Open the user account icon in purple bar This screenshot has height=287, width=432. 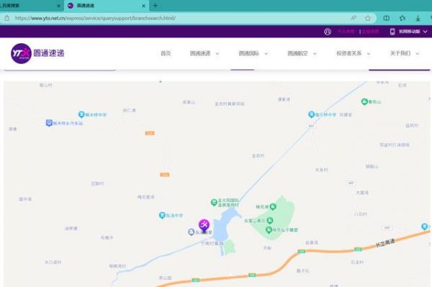coord(328,32)
